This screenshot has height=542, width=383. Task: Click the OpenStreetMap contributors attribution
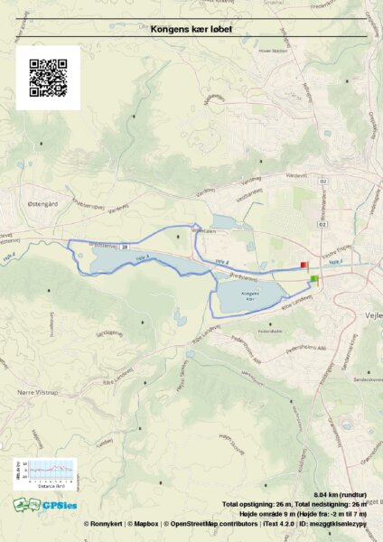(x=210, y=524)
